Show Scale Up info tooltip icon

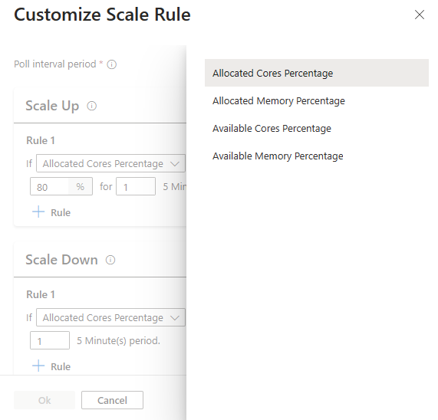point(91,106)
